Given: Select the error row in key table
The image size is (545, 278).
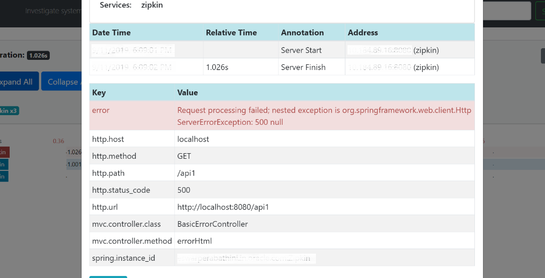Looking at the screenshot, I should click(282, 116).
